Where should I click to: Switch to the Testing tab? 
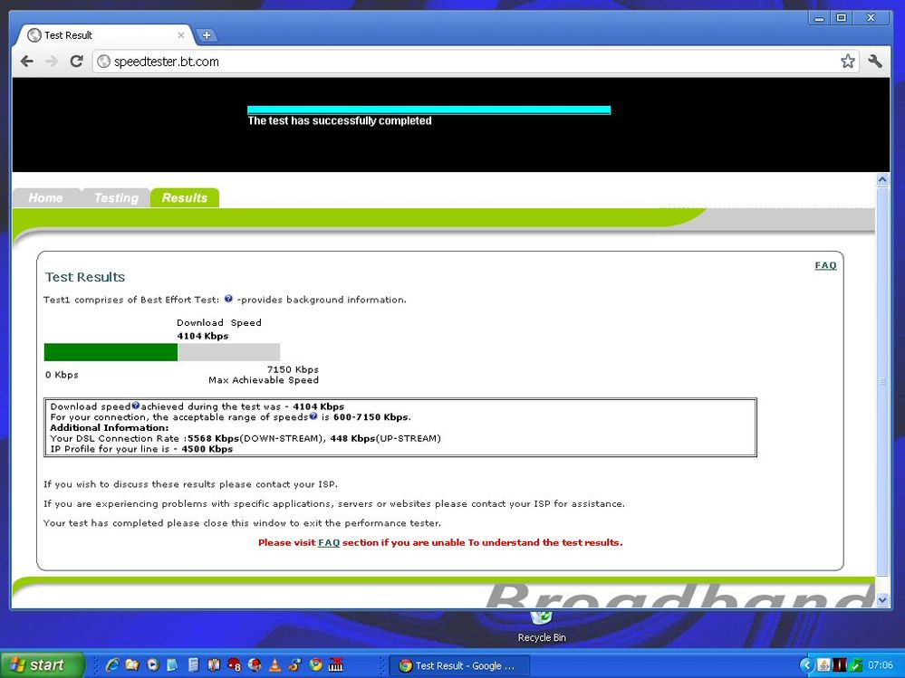coord(116,197)
